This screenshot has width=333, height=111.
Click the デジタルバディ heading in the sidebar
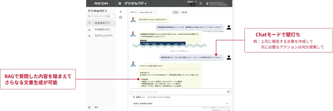(x=97, y=11)
